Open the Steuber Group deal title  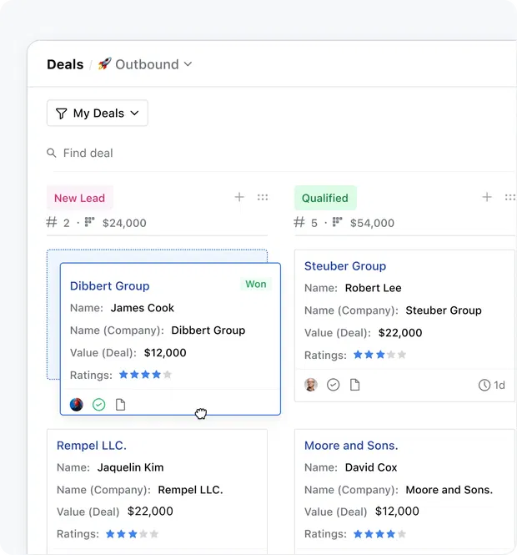345,266
